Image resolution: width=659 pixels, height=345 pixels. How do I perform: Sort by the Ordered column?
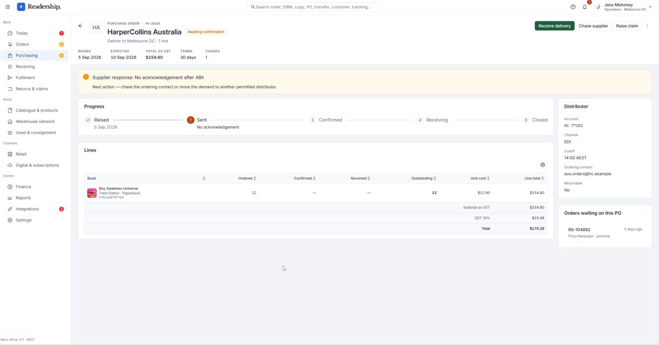tap(247, 179)
